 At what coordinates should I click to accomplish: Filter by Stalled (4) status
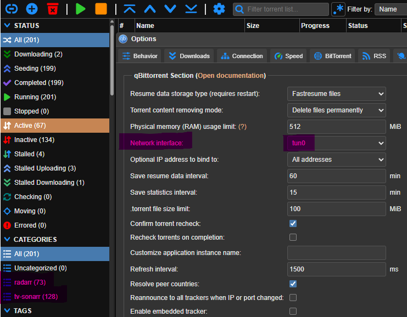55,154
